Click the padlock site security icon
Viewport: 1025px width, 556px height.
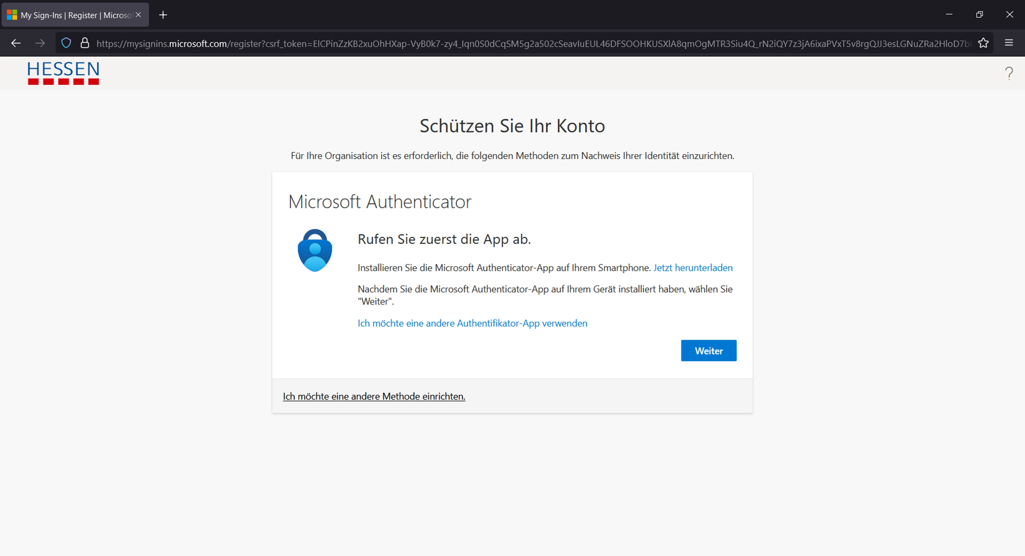click(x=85, y=43)
